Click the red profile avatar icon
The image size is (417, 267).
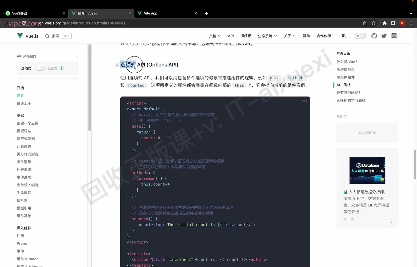pyautogui.click(x=402, y=23)
